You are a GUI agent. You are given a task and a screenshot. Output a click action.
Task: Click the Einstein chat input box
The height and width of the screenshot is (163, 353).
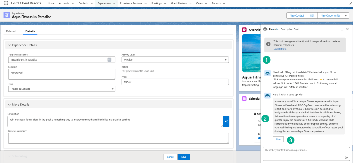303,154
